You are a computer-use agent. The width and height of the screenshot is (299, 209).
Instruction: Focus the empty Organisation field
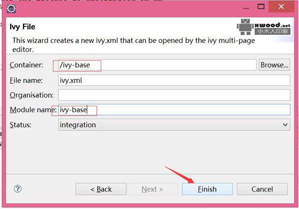click(x=174, y=95)
